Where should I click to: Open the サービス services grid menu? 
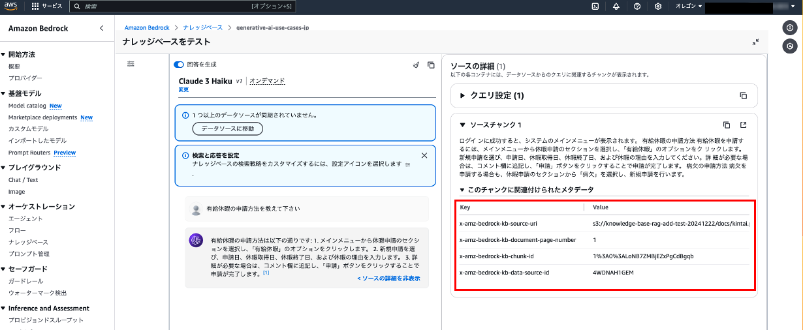(46, 6)
